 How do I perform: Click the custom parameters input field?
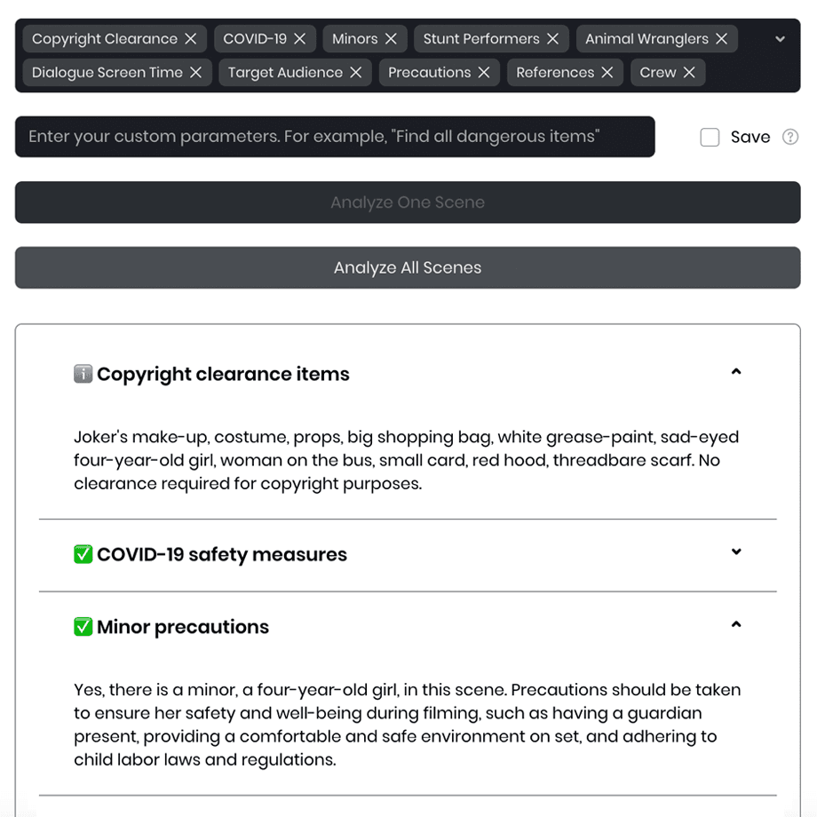(335, 137)
